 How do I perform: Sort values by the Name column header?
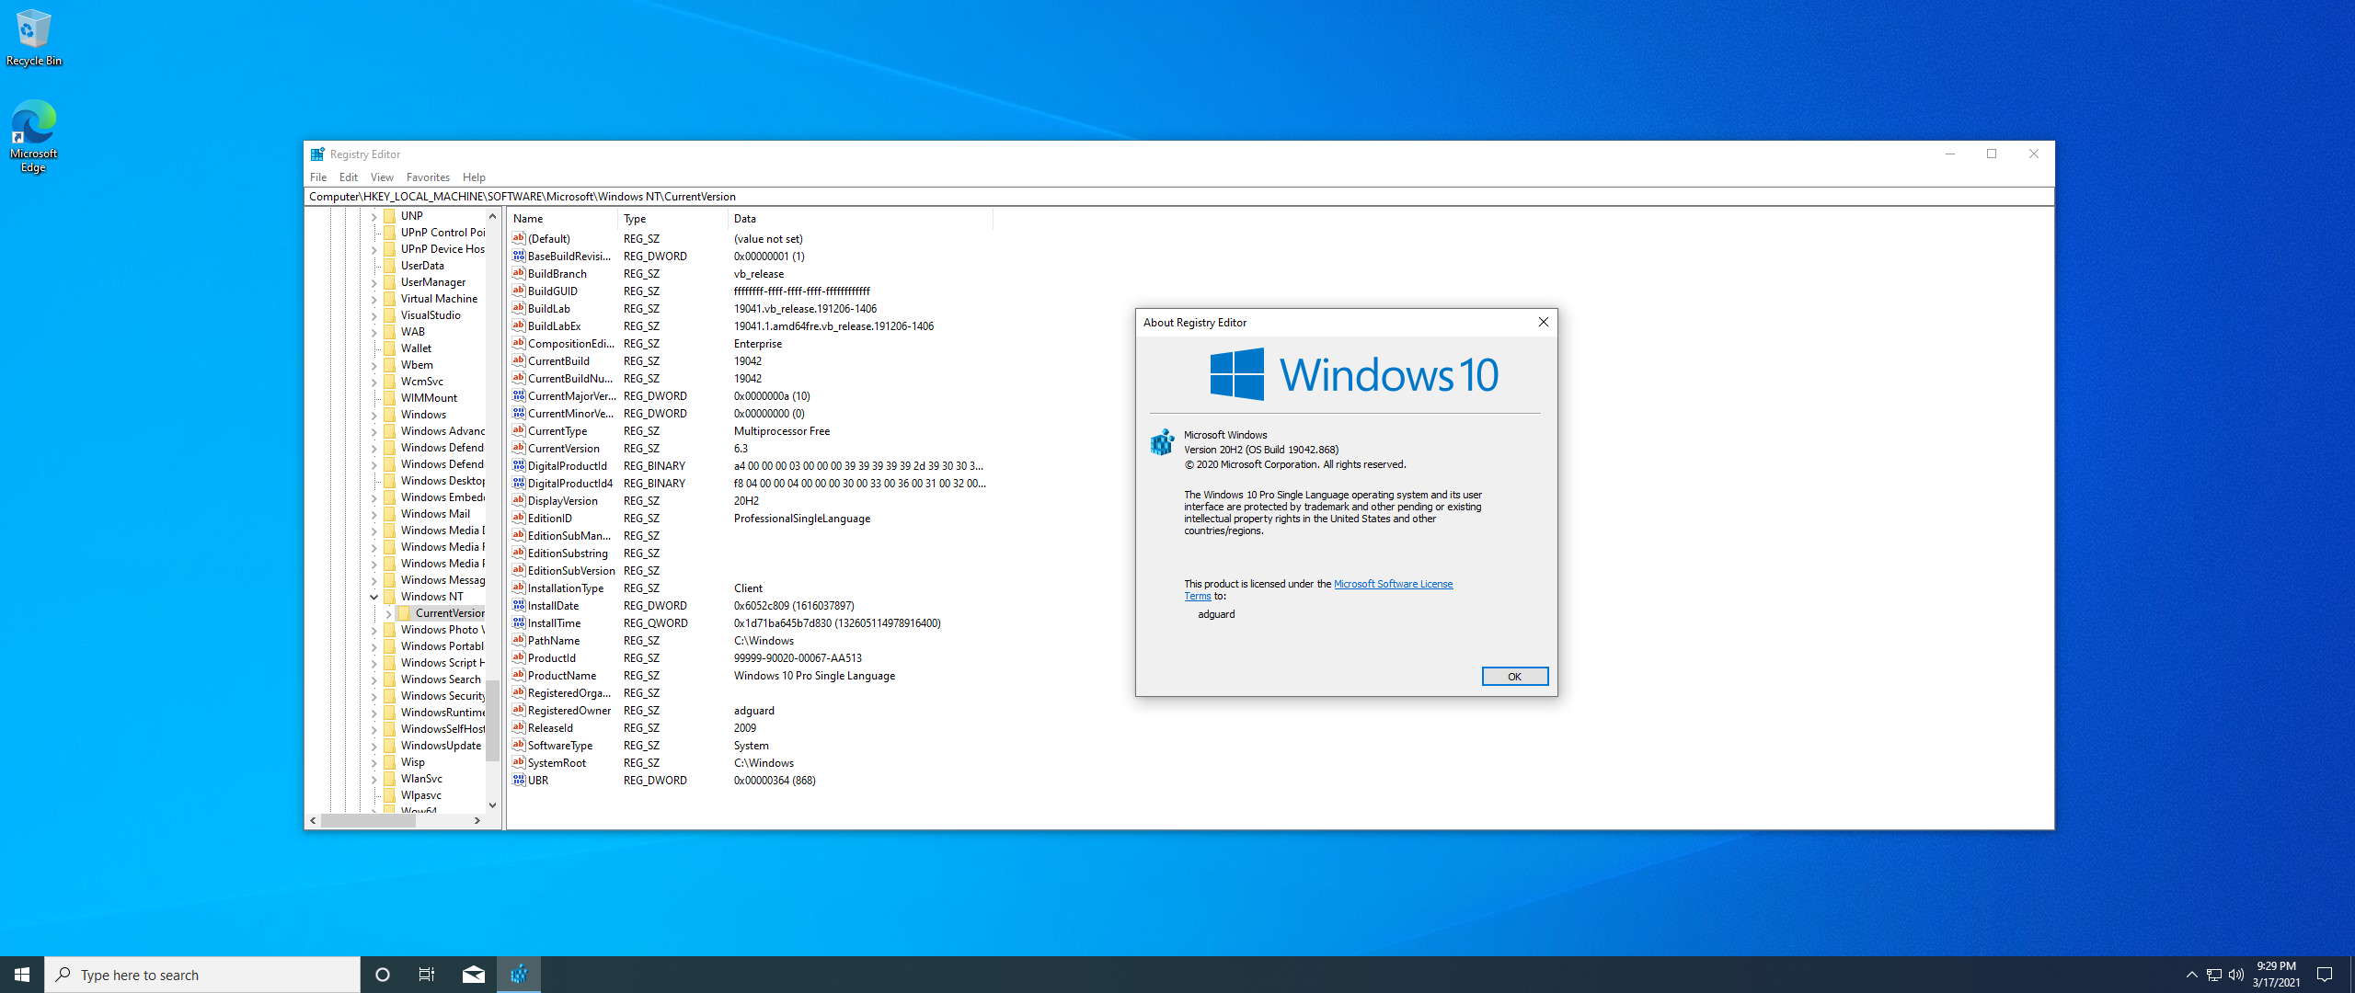tap(562, 219)
